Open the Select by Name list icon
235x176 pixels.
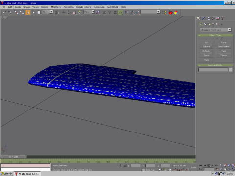57,12
